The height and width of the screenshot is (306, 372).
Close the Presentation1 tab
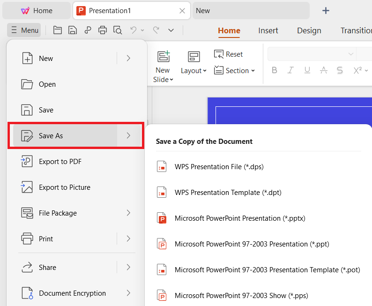pos(182,11)
